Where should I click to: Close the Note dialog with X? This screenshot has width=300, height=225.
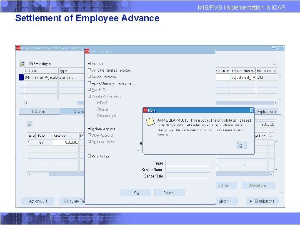coord(251,110)
